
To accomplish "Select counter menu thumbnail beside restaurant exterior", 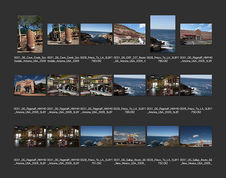I will click(x=63, y=85).
